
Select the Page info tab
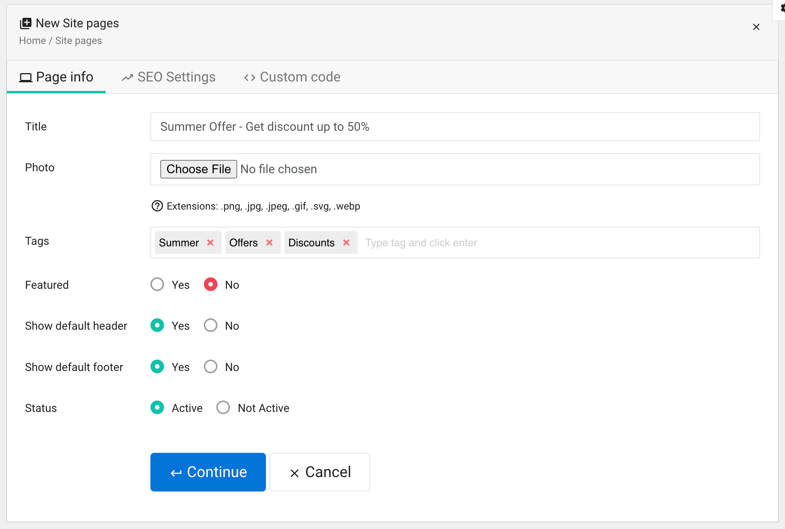56,77
